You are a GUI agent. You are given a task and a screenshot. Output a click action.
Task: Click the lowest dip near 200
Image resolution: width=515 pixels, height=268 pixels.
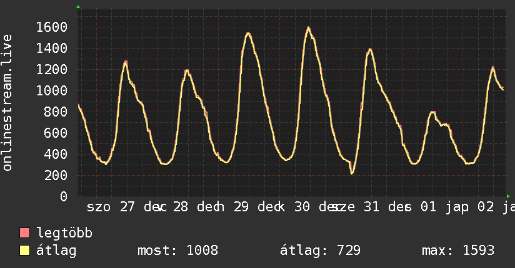(352, 173)
